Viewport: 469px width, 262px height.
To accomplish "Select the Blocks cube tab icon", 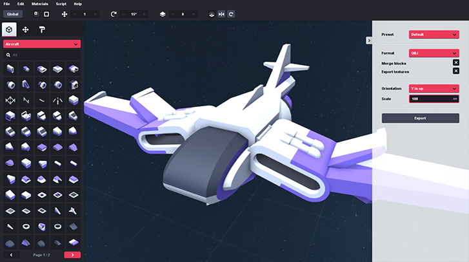I will (x=9, y=30).
